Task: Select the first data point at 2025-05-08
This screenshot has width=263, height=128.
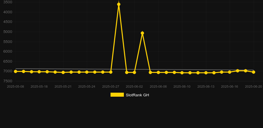Action: pos(15,71)
